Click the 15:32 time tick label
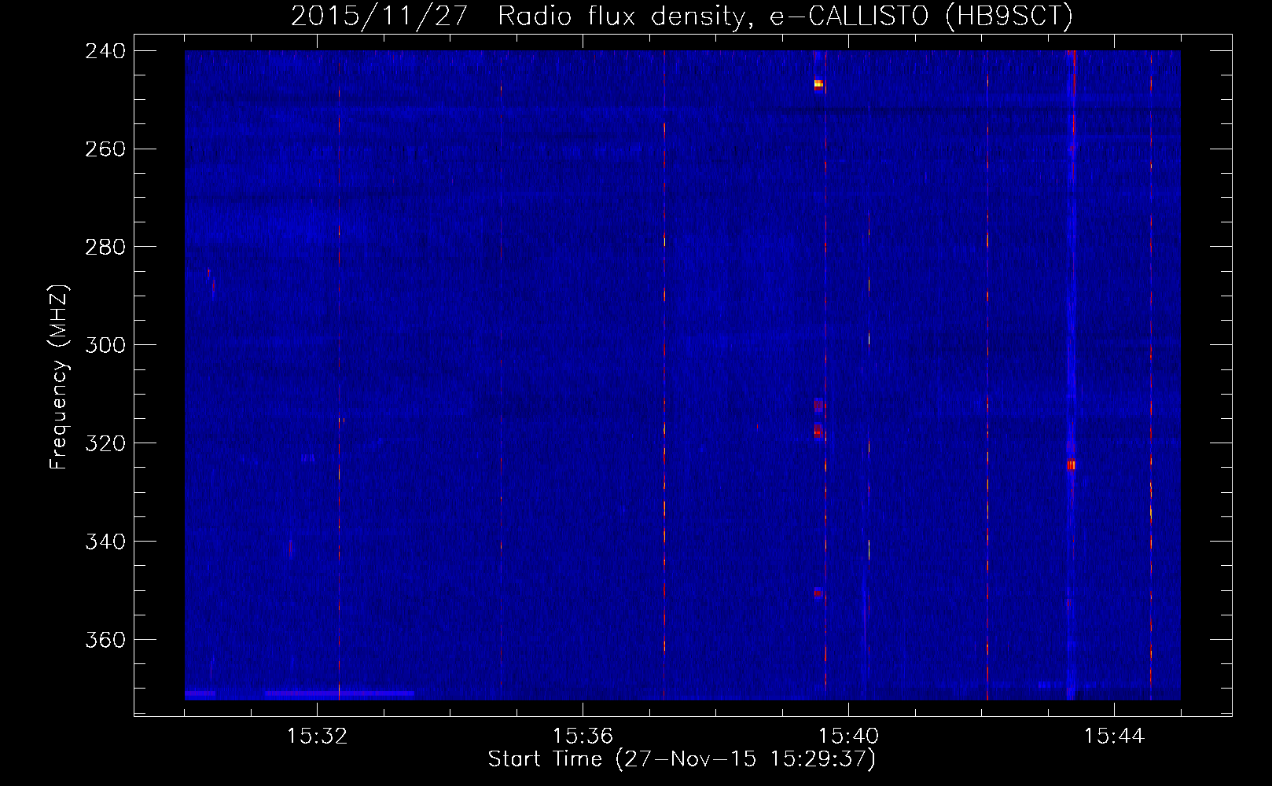This screenshot has height=786, width=1272. pos(317,736)
